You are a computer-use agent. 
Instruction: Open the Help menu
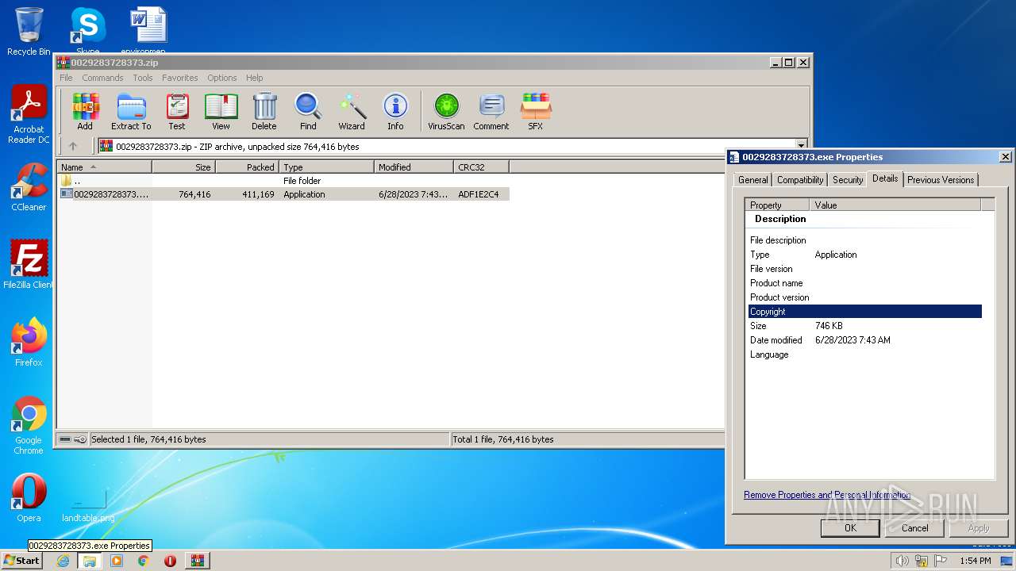pyautogui.click(x=254, y=78)
